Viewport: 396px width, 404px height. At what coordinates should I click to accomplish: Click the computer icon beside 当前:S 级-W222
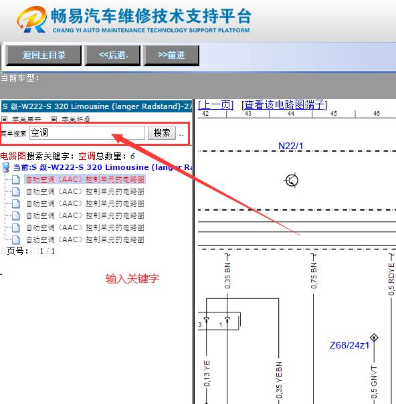(x=5, y=167)
